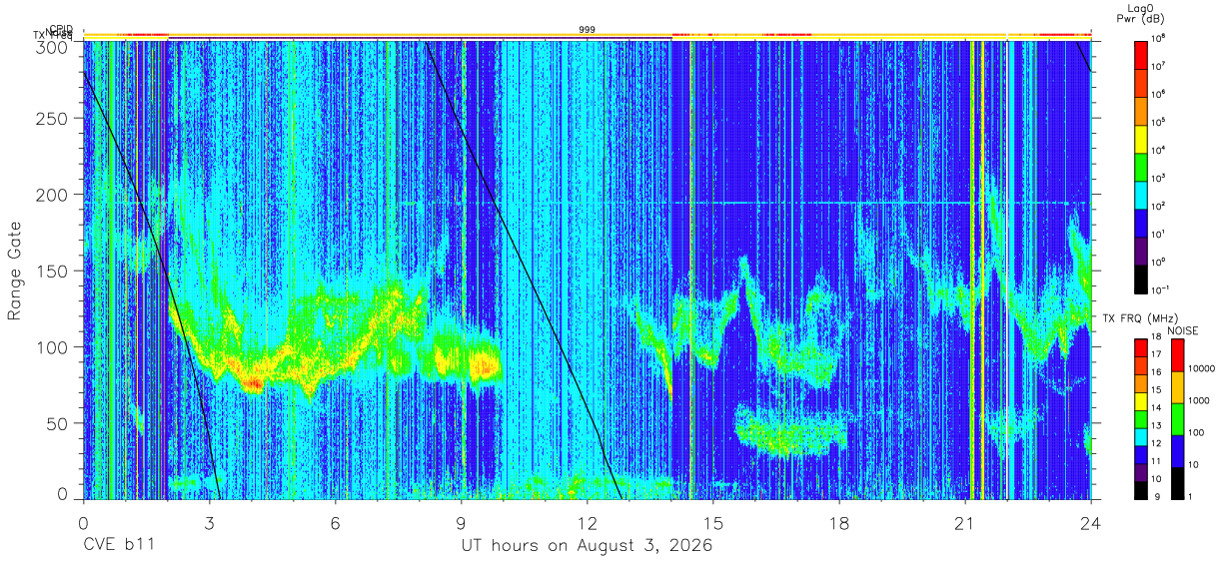Click the x-axis tick label '6'

(335, 523)
